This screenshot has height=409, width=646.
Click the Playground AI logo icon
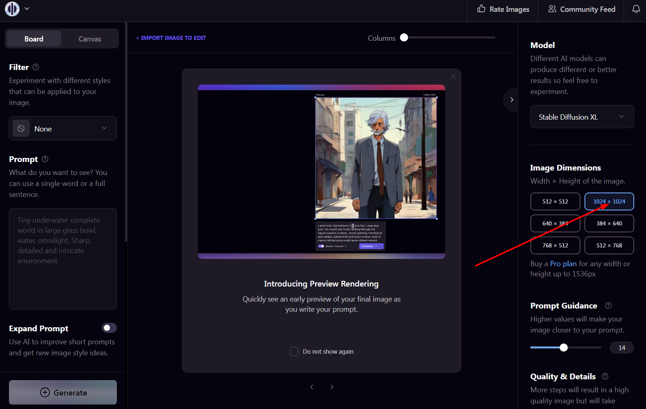pos(12,9)
